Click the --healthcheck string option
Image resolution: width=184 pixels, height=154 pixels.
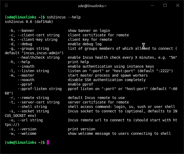click(38, 57)
